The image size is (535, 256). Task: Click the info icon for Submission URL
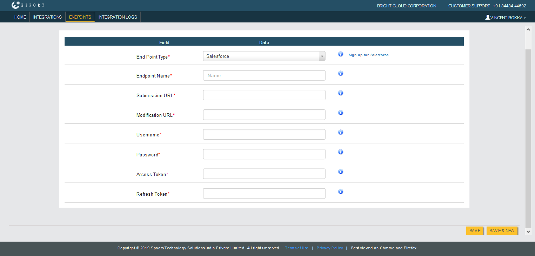pyautogui.click(x=340, y=93)
